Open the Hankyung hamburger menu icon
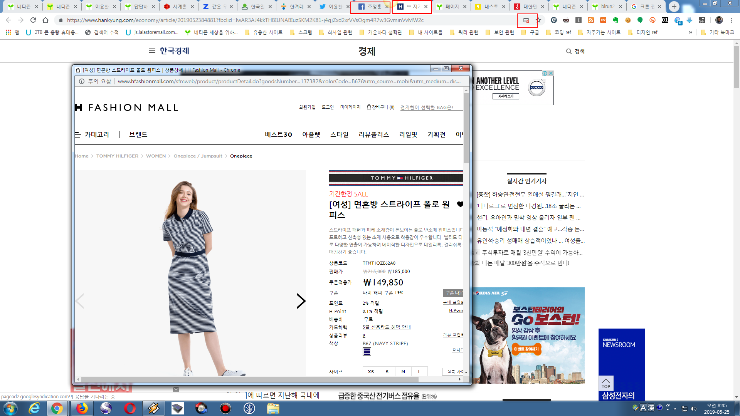 click(x=152, y=51)
